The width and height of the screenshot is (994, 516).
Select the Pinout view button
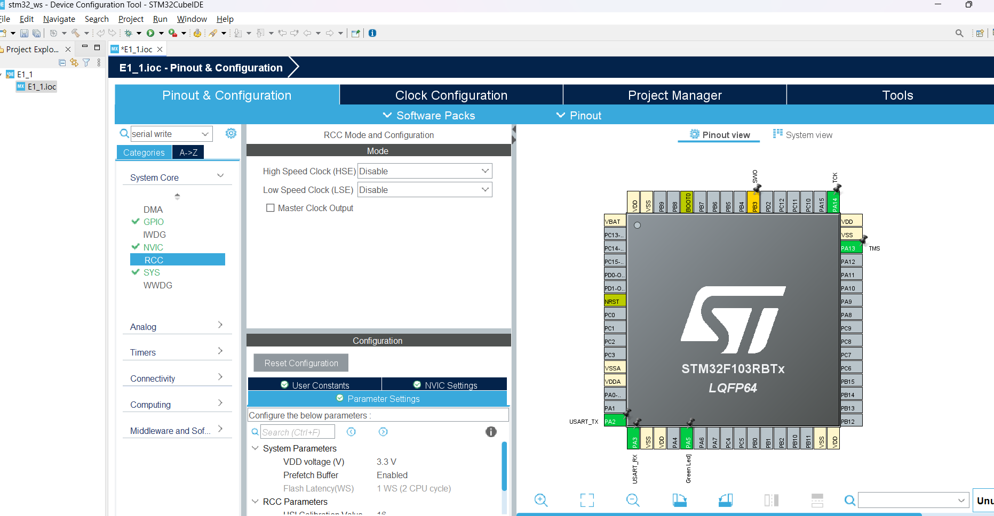click(720, 135)
